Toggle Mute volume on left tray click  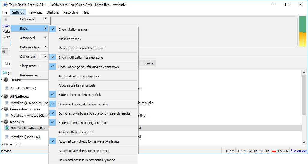93,95
